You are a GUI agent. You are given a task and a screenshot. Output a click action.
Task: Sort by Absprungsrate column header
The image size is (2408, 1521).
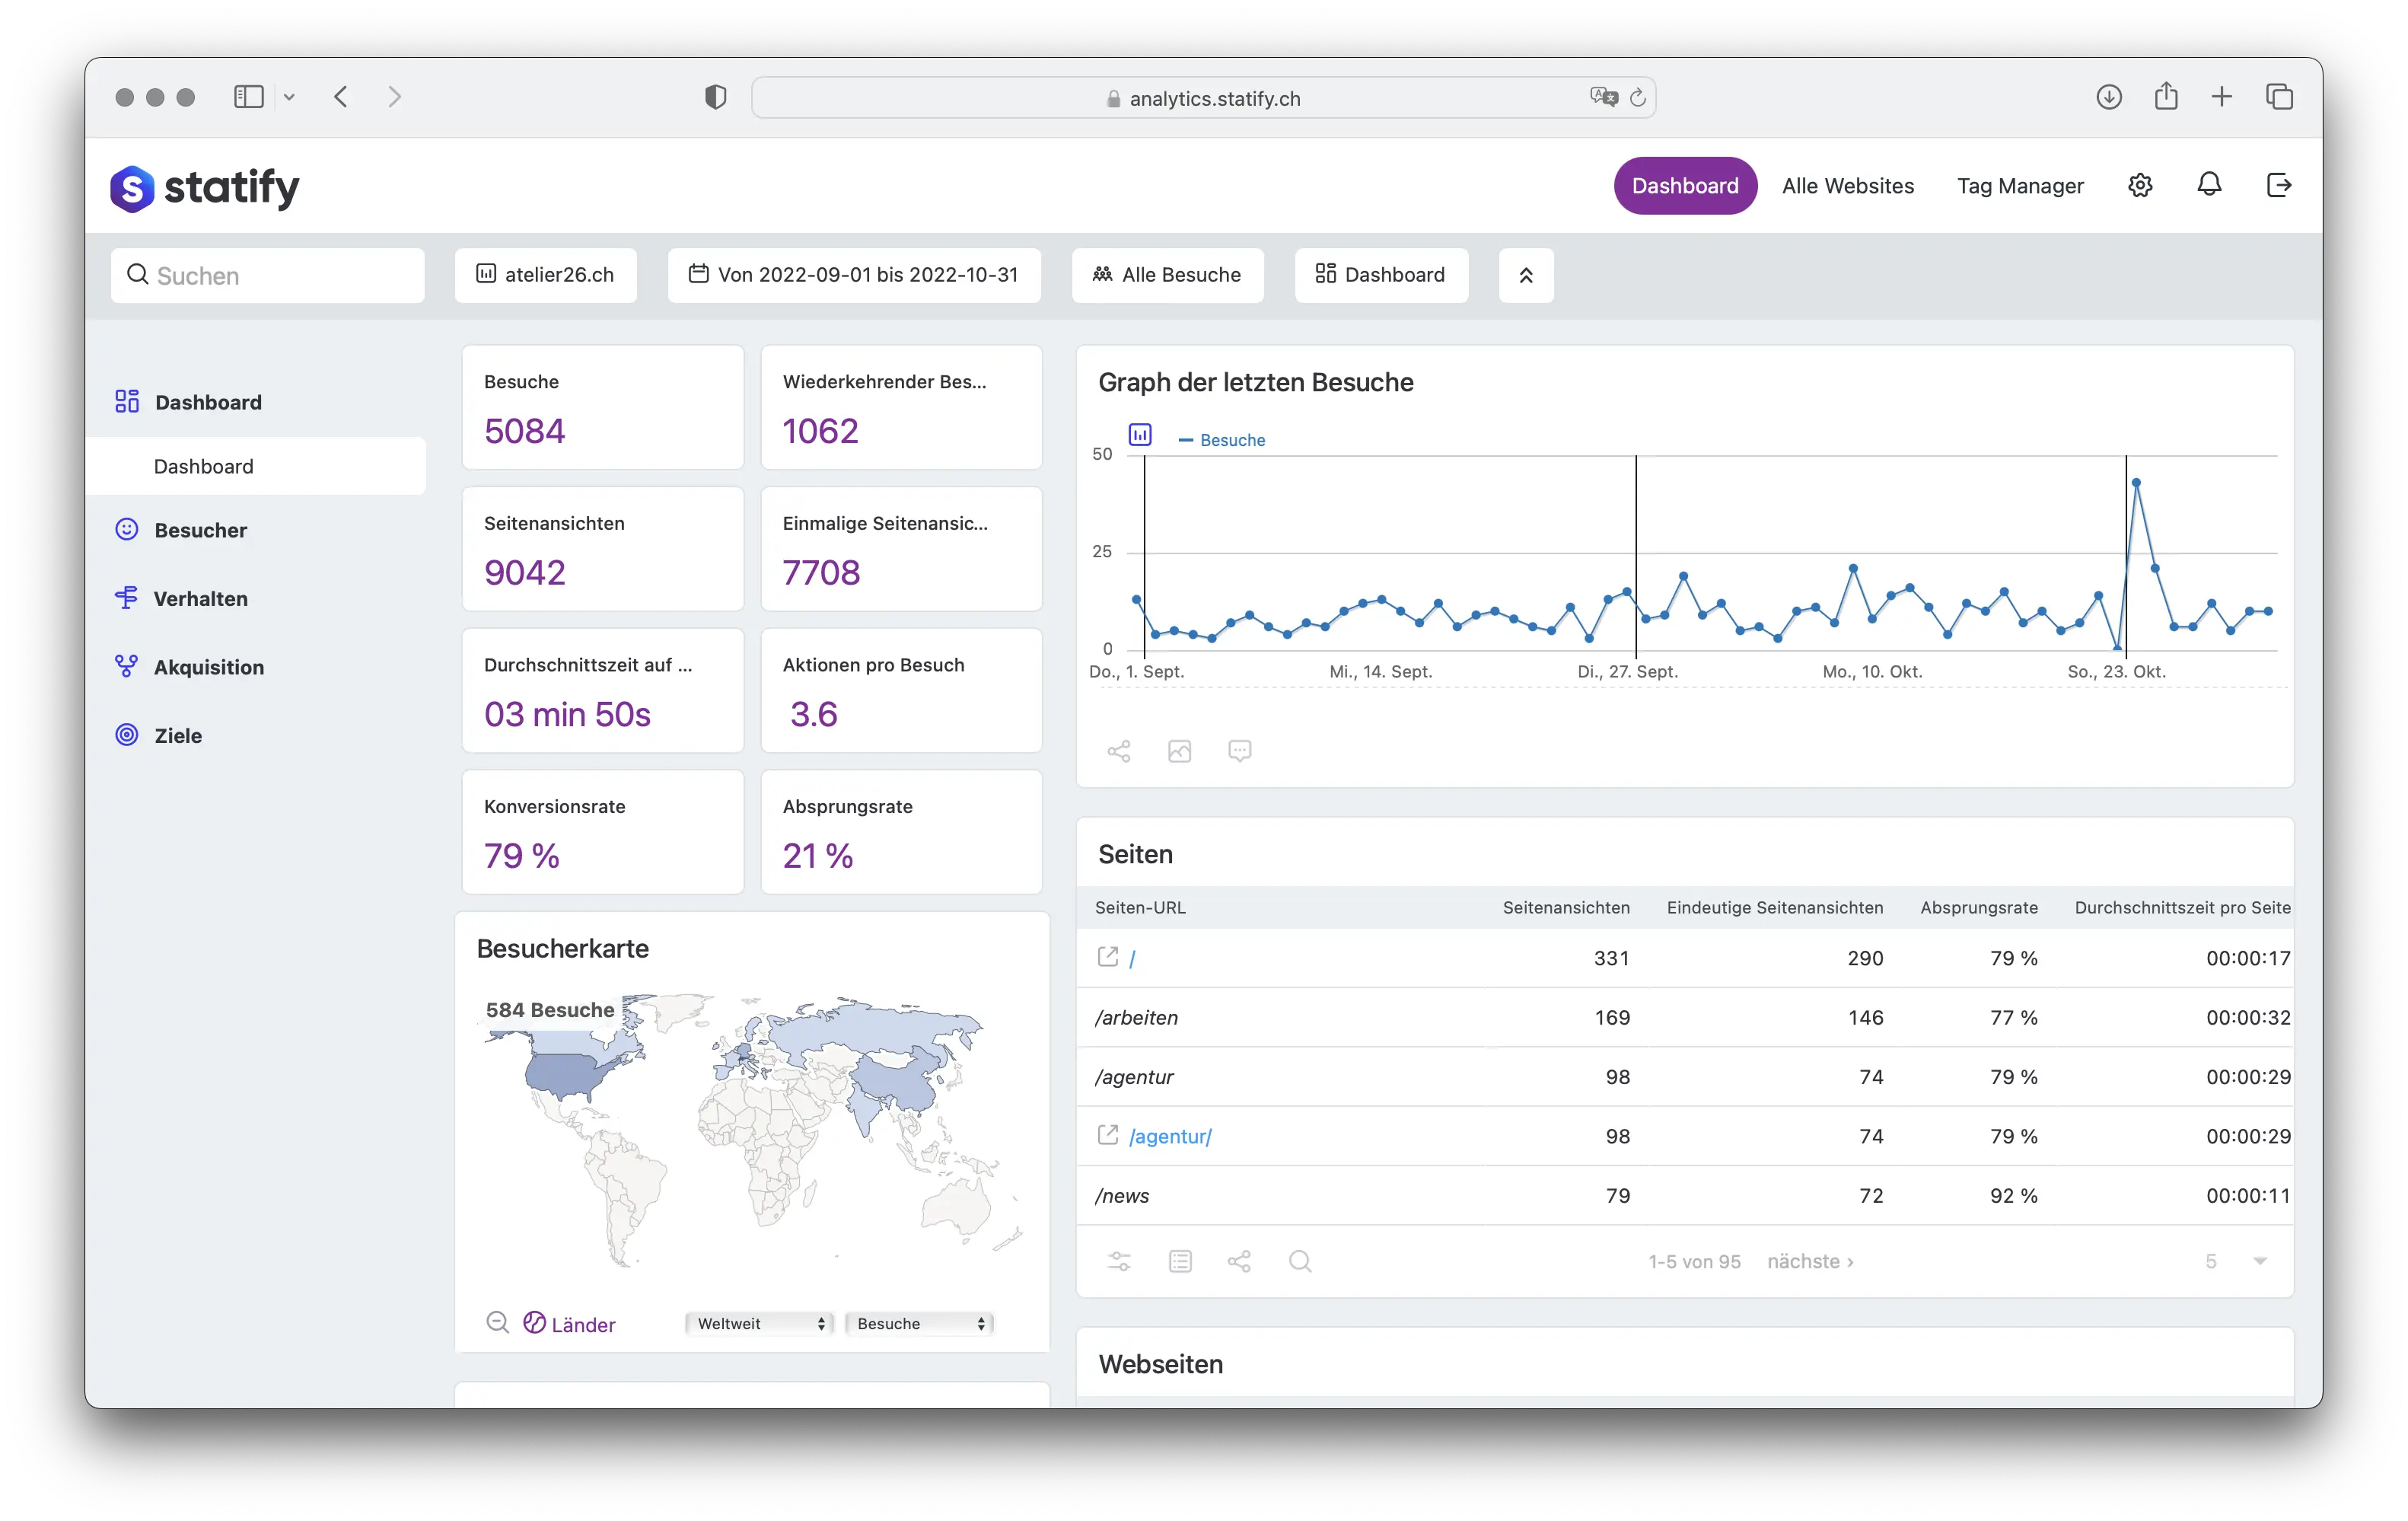1979,907
